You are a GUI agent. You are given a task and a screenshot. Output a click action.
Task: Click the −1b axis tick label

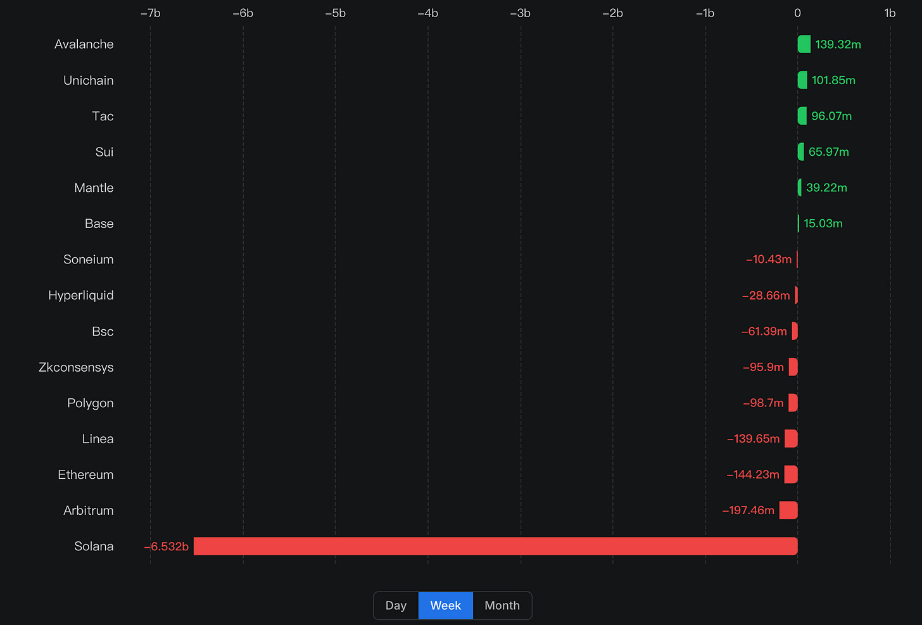click(705, 13)
